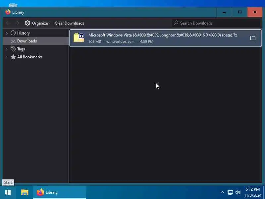The image size is (265, 199).
Task: Click the Firefox logo in title bar
Action: click(8, 12)
